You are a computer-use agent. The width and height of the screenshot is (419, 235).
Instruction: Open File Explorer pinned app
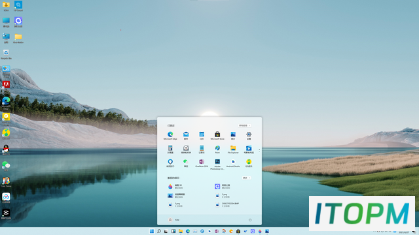click(233, 149)
